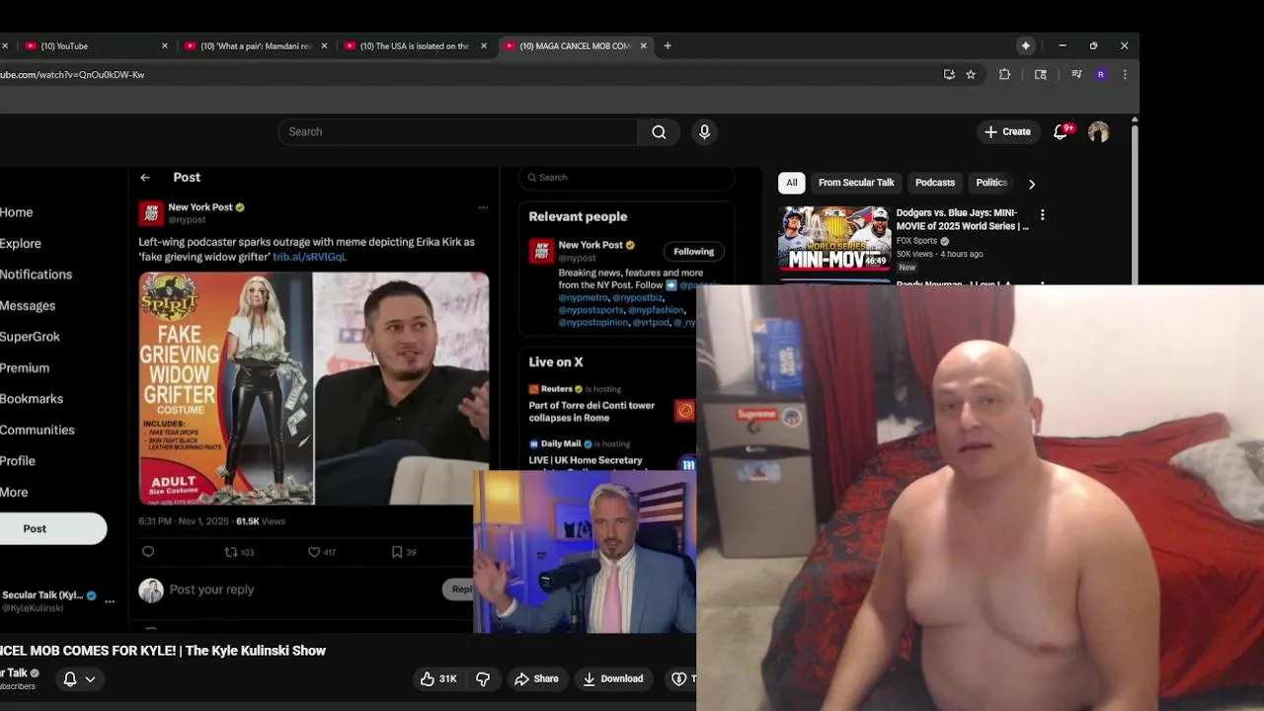Open Messages in the X sidebar
Viewport: 1264px width, 711px height.
[28, 305]
